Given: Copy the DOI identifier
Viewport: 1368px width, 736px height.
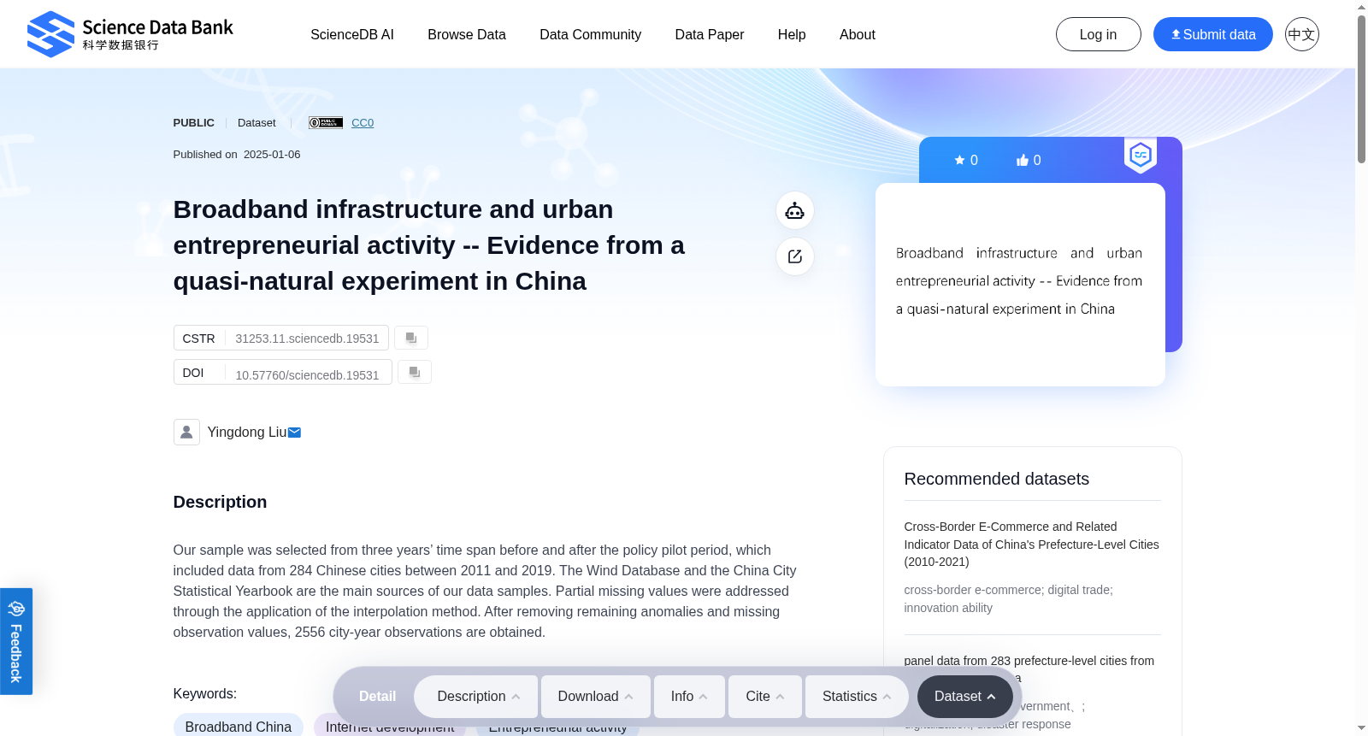Looking at the screenshot, I should coord(415,372).
